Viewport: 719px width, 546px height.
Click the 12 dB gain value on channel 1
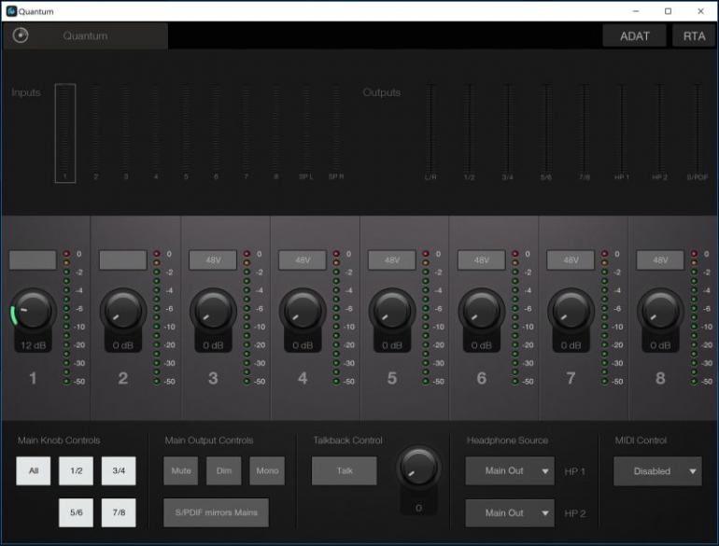click(x=33, y=345)
